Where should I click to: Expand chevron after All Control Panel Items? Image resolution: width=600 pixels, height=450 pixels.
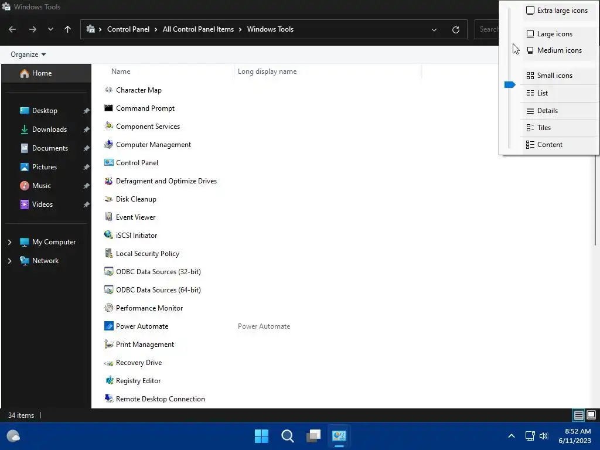pyautogui.click(x=240, y=29)
